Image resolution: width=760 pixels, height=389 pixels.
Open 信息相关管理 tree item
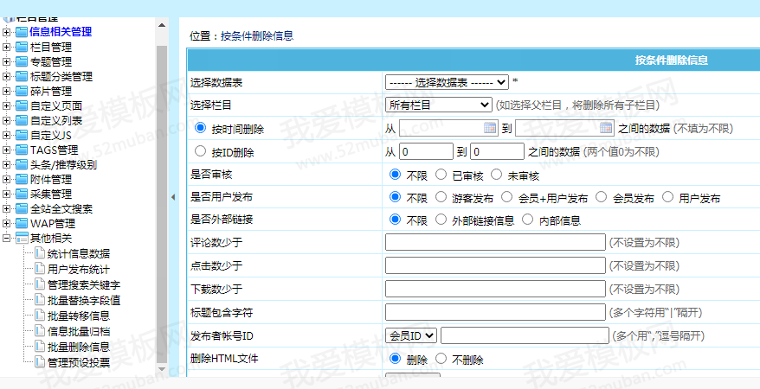click(x=61, y=33)
